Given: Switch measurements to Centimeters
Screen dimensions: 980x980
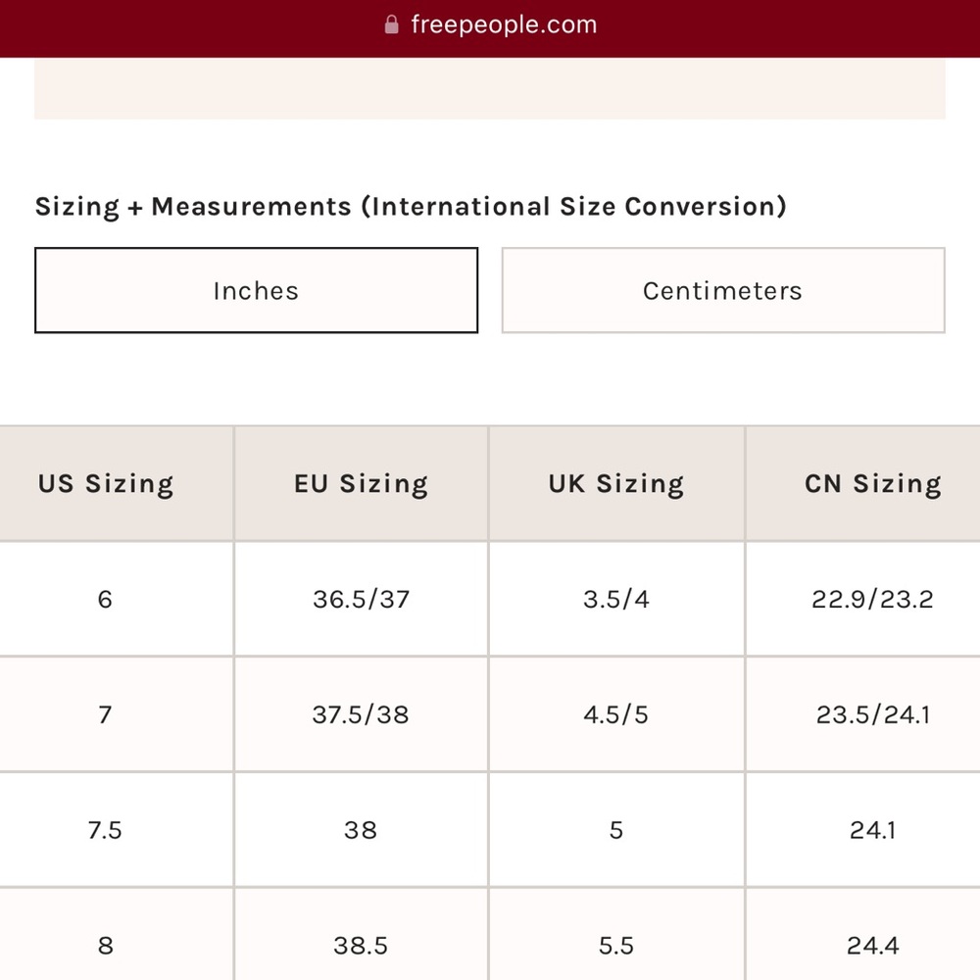Looking at the screenshot, I should tap(723, 291).
